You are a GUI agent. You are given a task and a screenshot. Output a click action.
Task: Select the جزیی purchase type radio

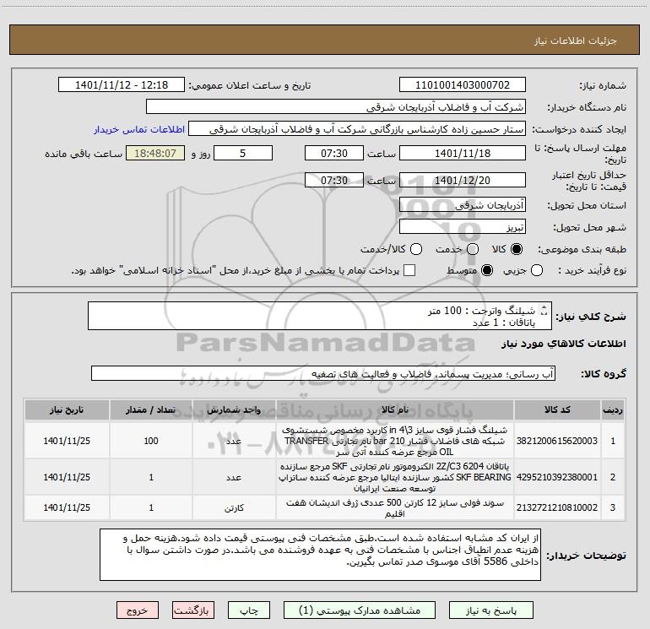click(537, 271)
